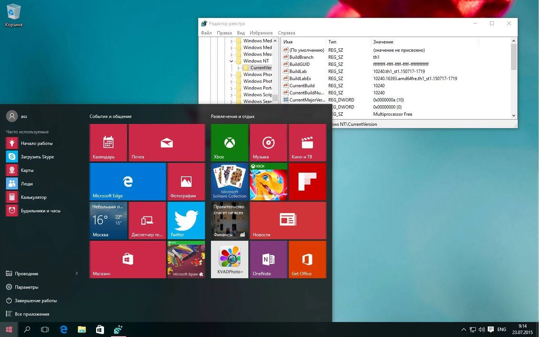The image size is (539, 337).
Task: Open the Microsoft Jigsaw tile
Action: pos(186,259)
